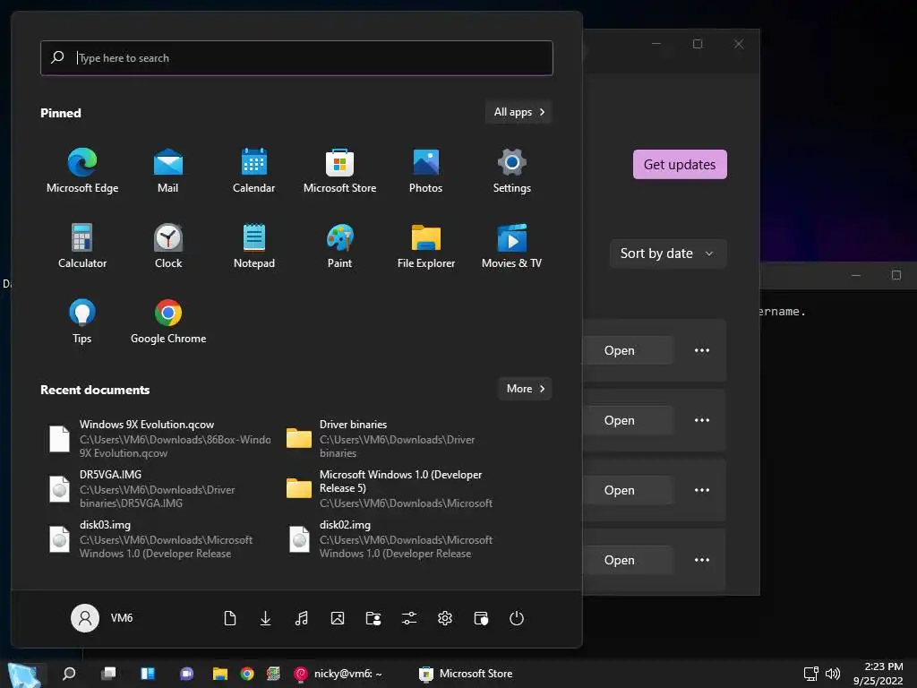
Task: Click Get updates in Microsoft Store
Action: (x=680, y=165)
